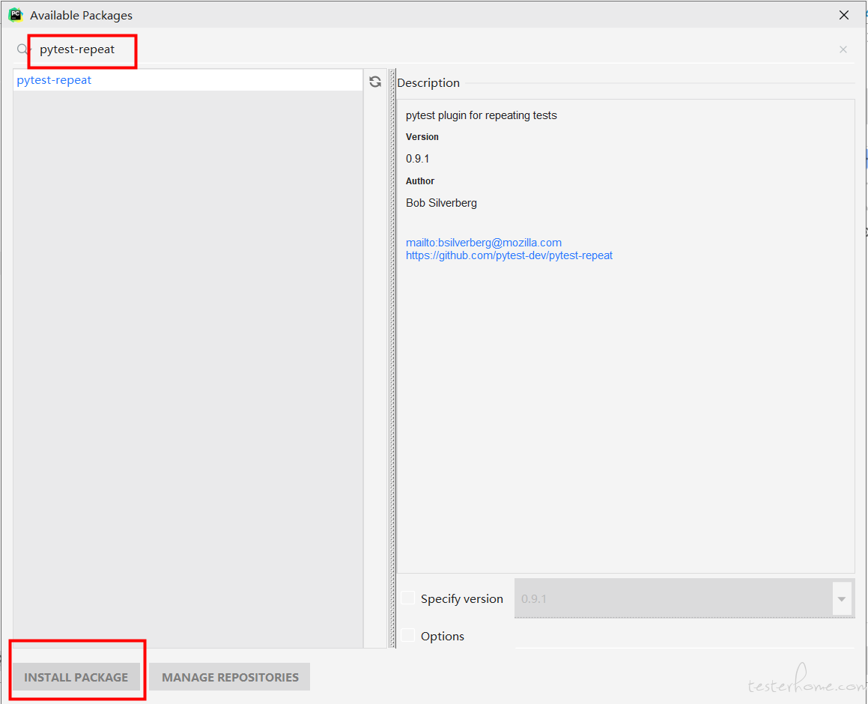
Task: Click the Options text input field
Action: tap(685, 637)
